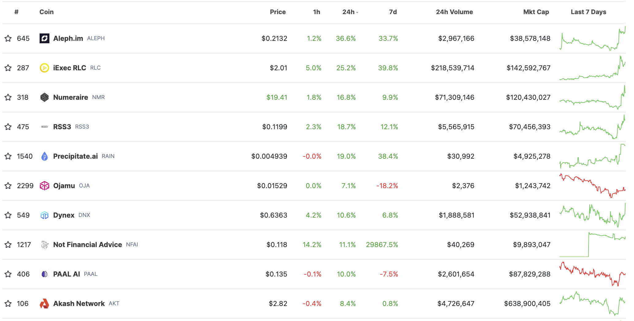View Precipitate.ai 7-day sparkline chart

[593, 156]
